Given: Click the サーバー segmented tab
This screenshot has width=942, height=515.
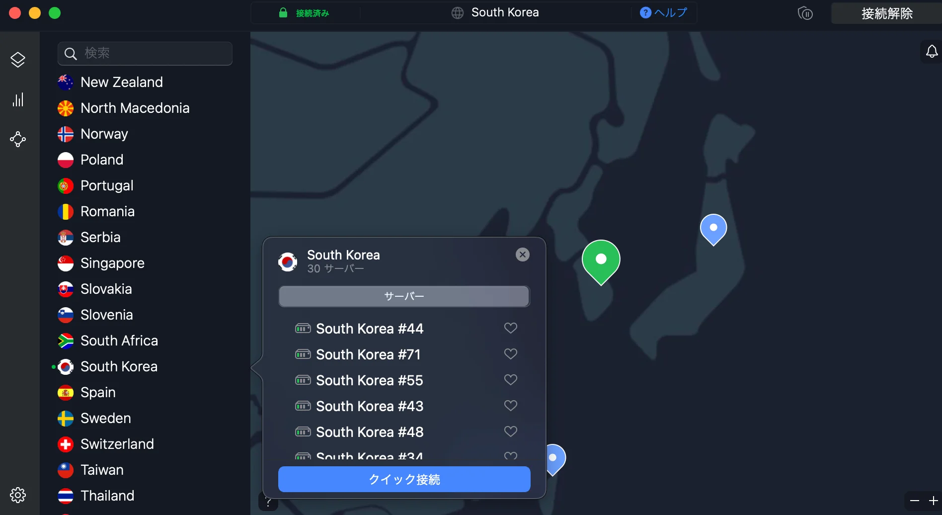Looking at the screenshot, I should coord(404,296).
